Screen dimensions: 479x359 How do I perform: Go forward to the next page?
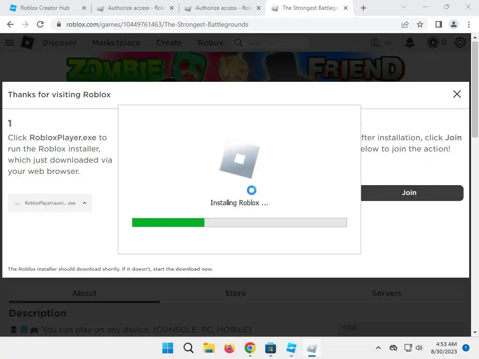tap(25, 24)
